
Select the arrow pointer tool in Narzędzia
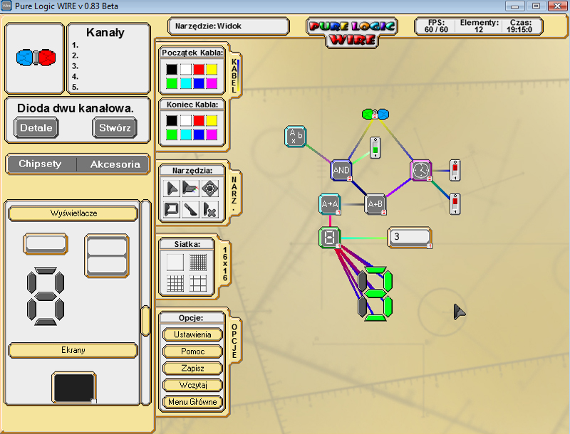(x=171, y=189)
